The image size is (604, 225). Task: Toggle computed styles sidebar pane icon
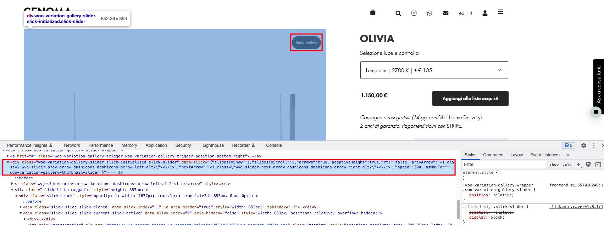coord(598,165)
